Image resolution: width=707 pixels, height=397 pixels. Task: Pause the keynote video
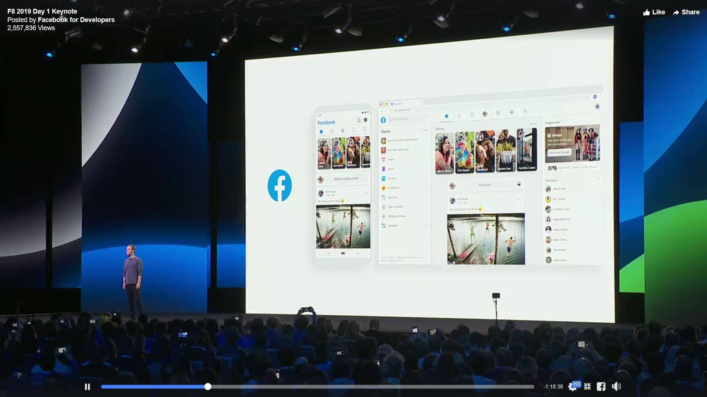[87, 387]
